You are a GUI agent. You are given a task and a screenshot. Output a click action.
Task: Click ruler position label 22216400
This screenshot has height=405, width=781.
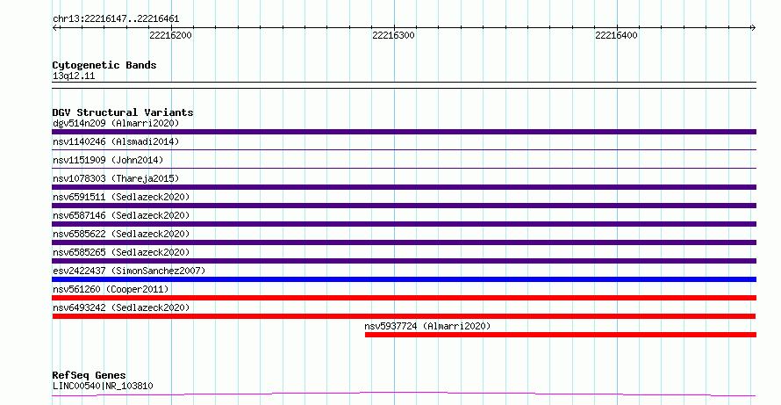tap(616, 35)
